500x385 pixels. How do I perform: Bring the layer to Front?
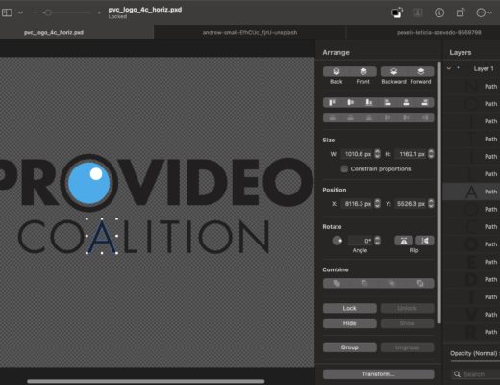click(363, 71)
